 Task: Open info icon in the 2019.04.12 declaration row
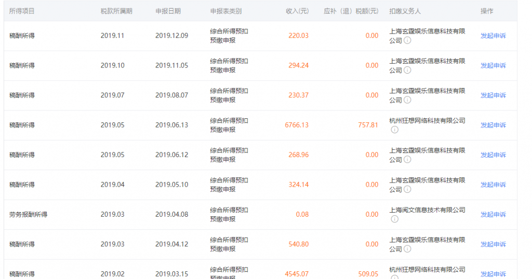[407, 249]
